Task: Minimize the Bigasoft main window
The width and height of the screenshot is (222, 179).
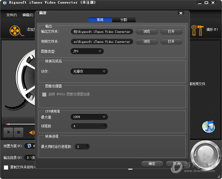Action: pyautogui.click(x=200, y=3)
